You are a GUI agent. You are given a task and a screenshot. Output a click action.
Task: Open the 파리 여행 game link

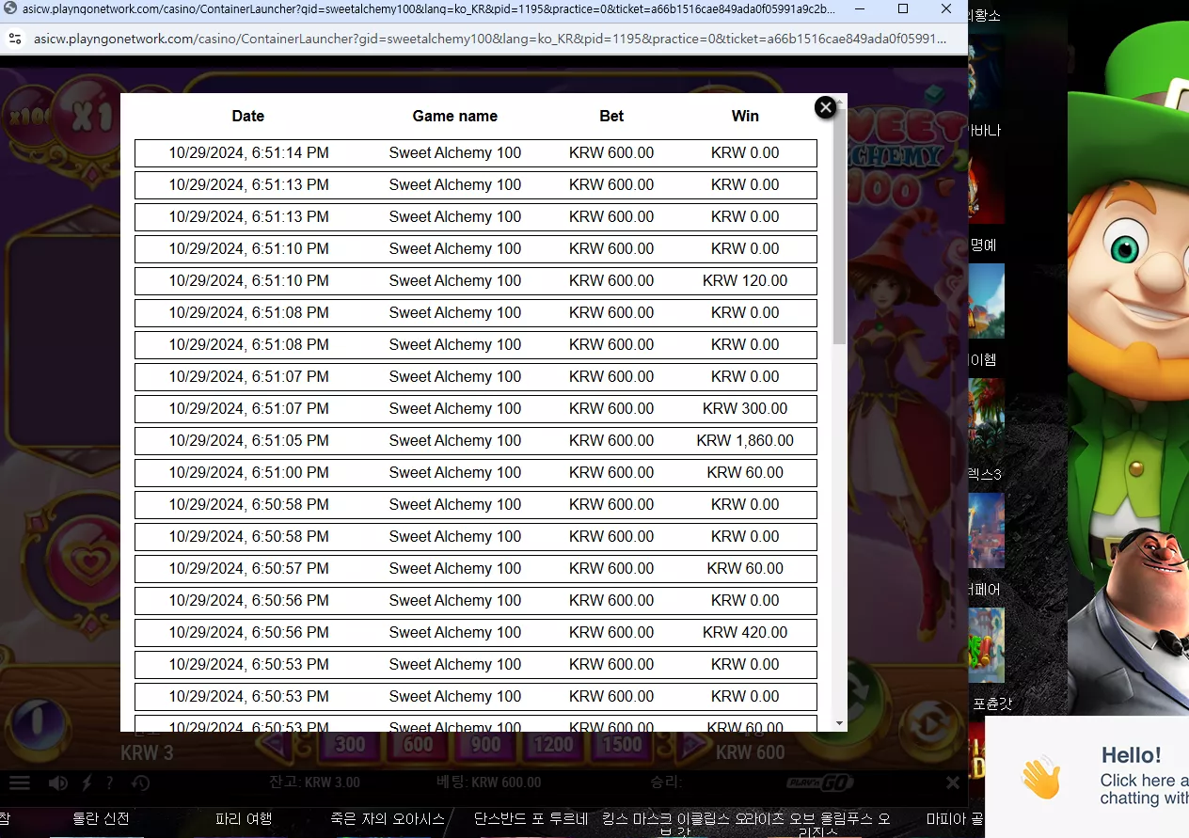[x=245, y=819]
